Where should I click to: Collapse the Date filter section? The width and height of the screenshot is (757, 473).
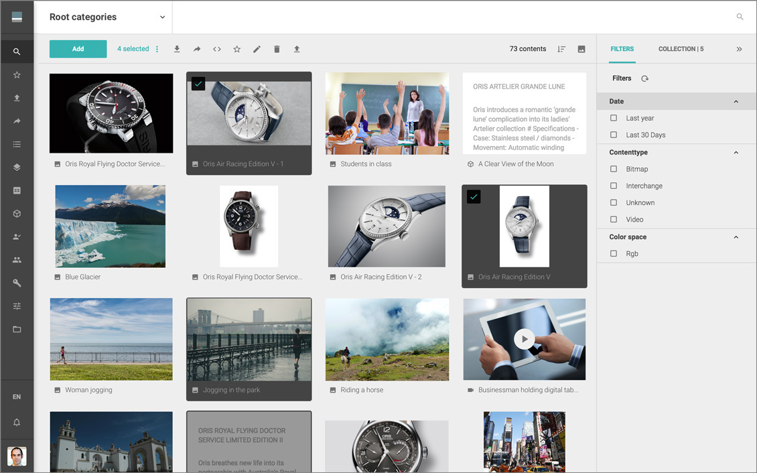click(x=736, y=101)
